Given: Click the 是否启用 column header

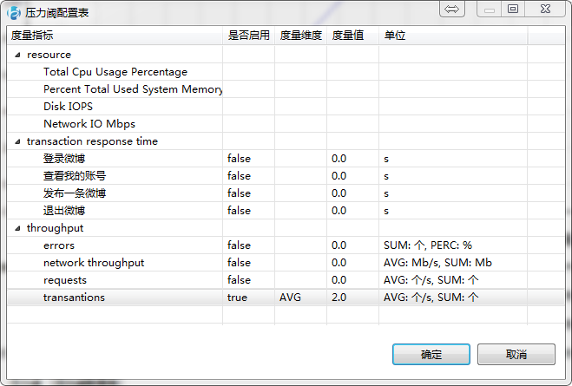Looking at the screenshot, I should (x=248, y=36).
